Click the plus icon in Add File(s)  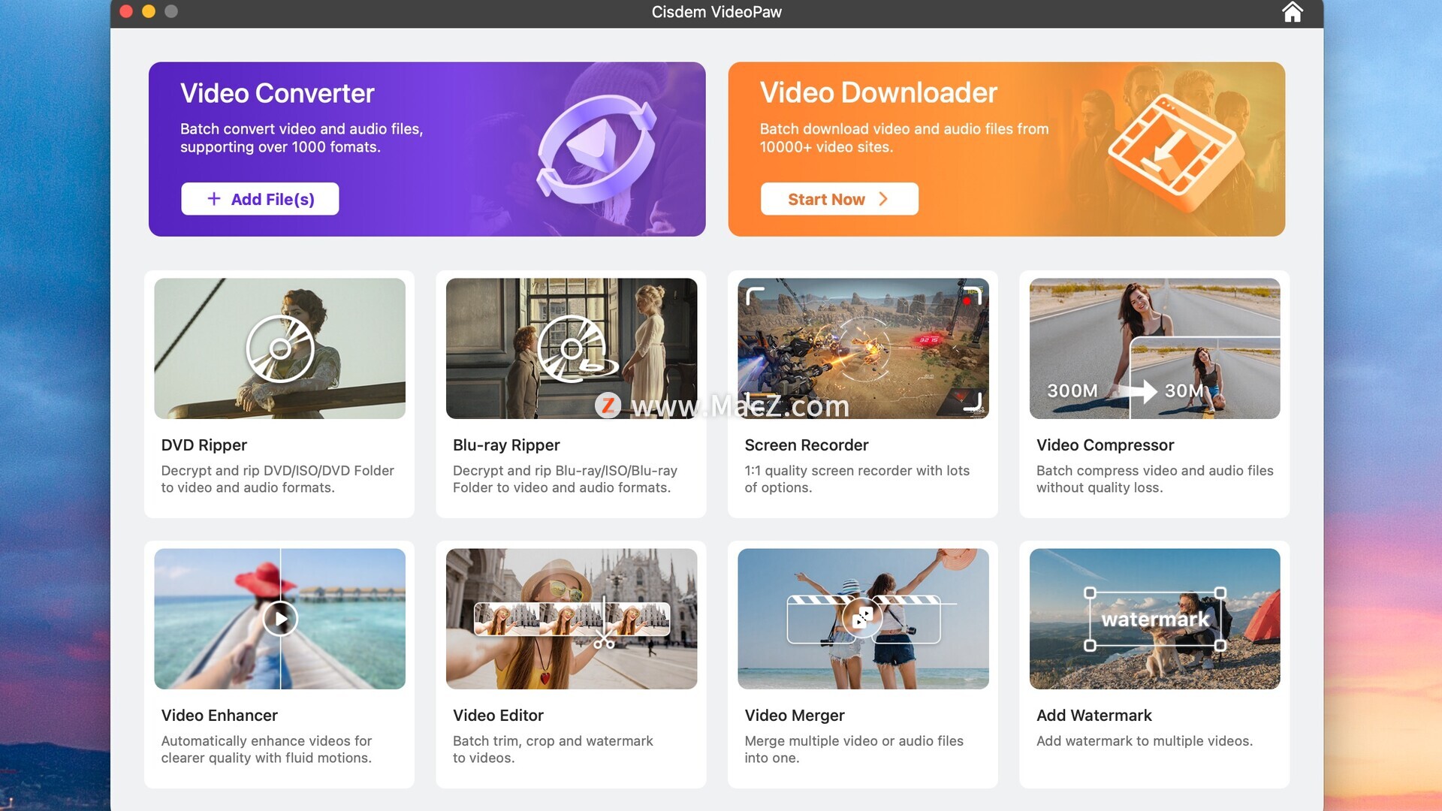(x=214, y=199)
